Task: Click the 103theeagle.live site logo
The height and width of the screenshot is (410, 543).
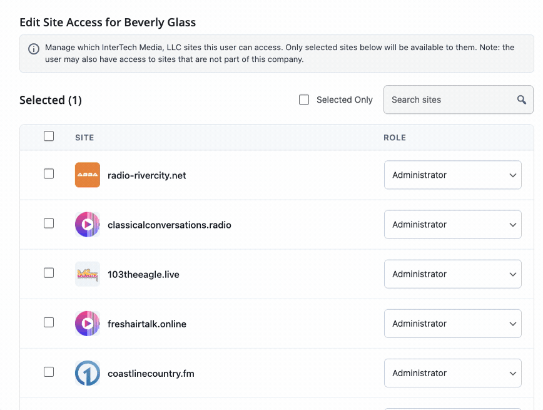Action: (x=88, y=274)
